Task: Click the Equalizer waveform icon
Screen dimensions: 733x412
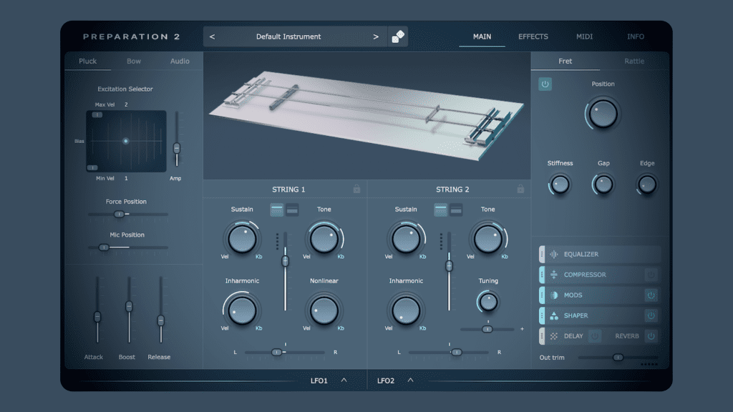Action: click(553, 255)
